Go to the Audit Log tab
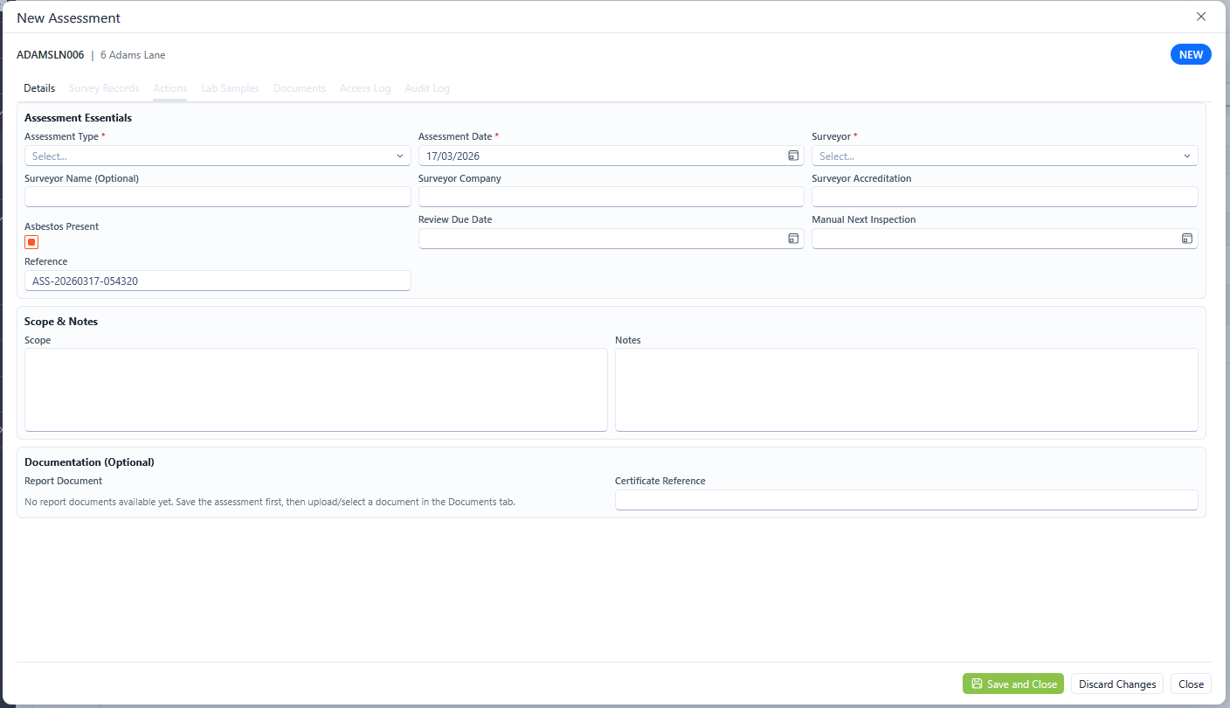This screenshot has height=708, width=1230. (x=427, y=88)
